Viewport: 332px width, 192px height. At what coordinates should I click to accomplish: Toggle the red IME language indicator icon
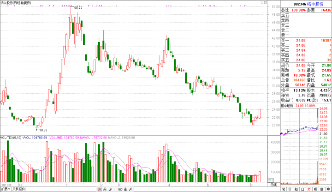100,189
